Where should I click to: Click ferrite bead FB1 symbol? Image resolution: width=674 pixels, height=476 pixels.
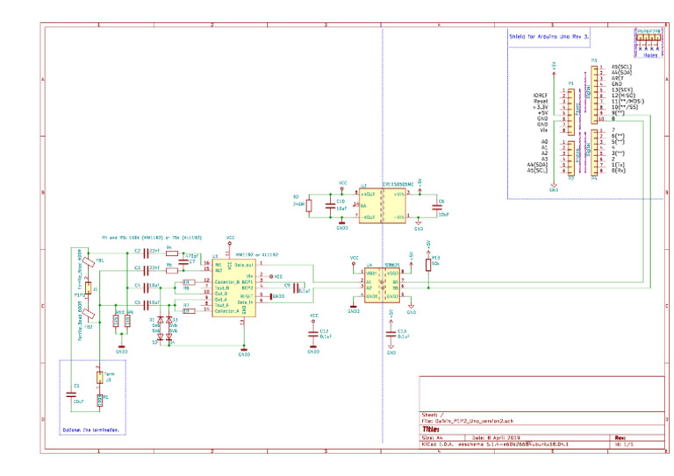click(x=89, y=261)
